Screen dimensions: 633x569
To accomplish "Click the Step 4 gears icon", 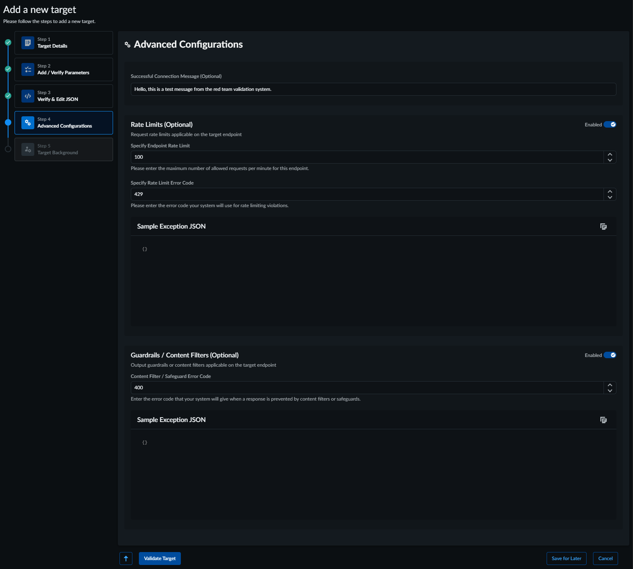I will [x=28, y=123].
